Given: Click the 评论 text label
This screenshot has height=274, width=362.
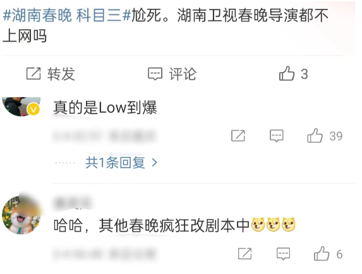Looking at the screenshot, I should (x=183, y=74).
